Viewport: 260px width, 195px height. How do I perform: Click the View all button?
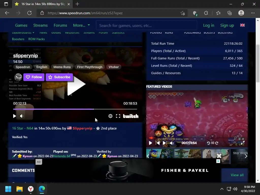tap(237, 175)
